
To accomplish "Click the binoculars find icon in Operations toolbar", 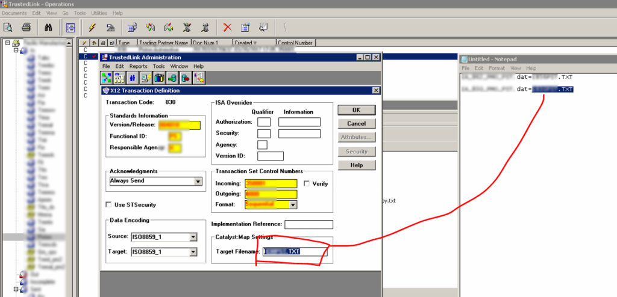I will [x=49, y=27].
